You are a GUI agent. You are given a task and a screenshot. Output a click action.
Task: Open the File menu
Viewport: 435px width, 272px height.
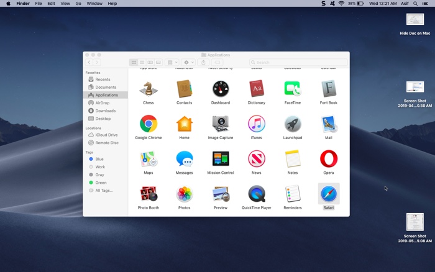click(x=39, y=3)
